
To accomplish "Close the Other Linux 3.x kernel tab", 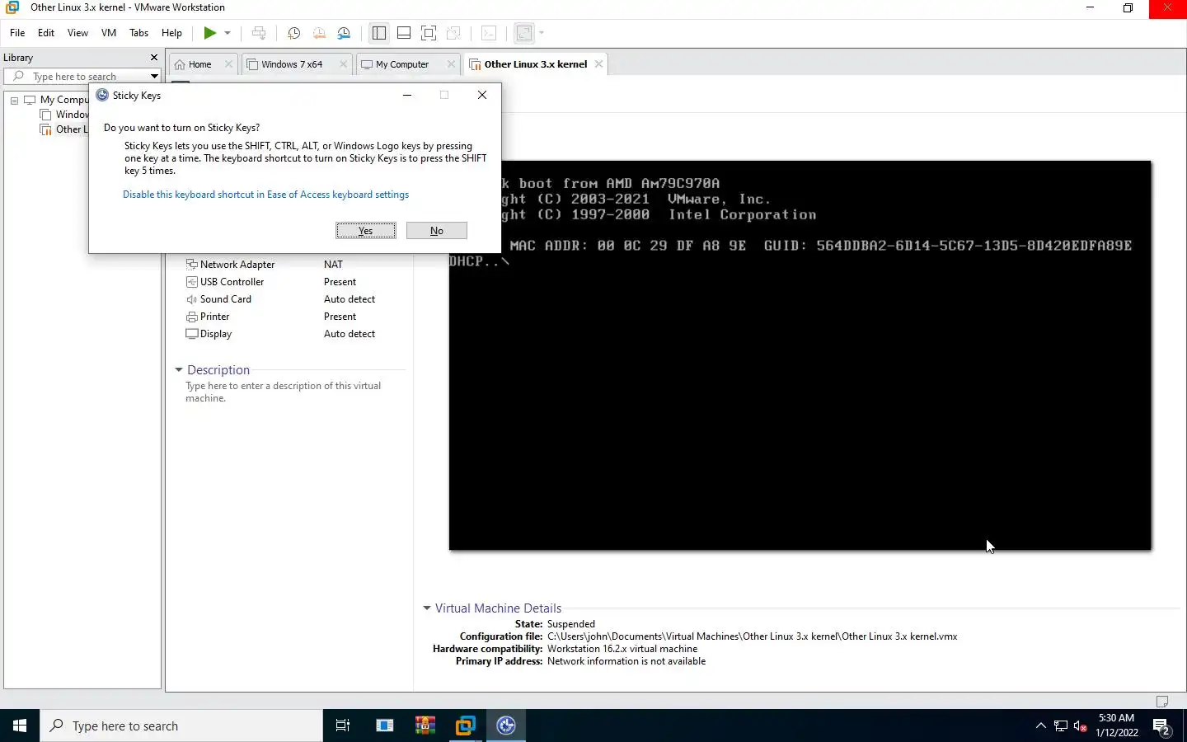I will 598,64.
